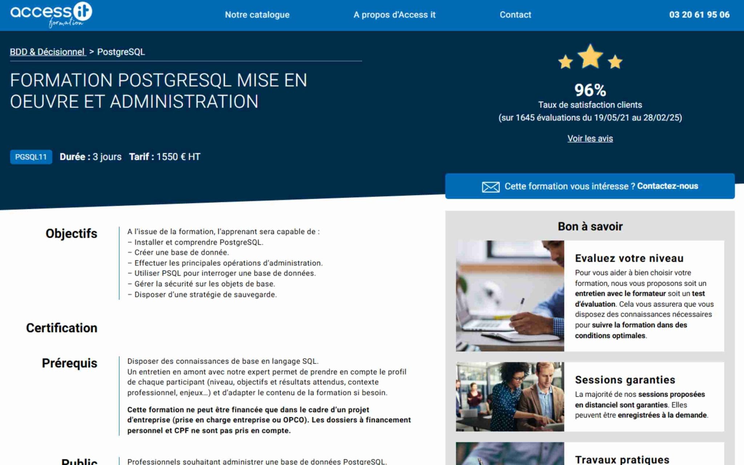This screenshot has width=744, height=465.
Task: Click the Tarif : 1550 € HT text
Action: tap(165, 157)
